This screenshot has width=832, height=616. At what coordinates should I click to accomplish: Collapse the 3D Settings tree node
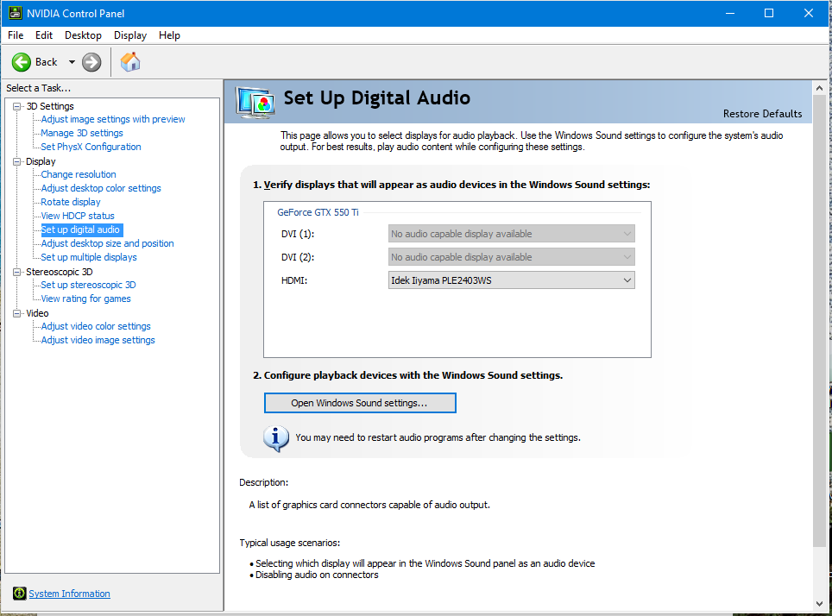click(17, 106)
